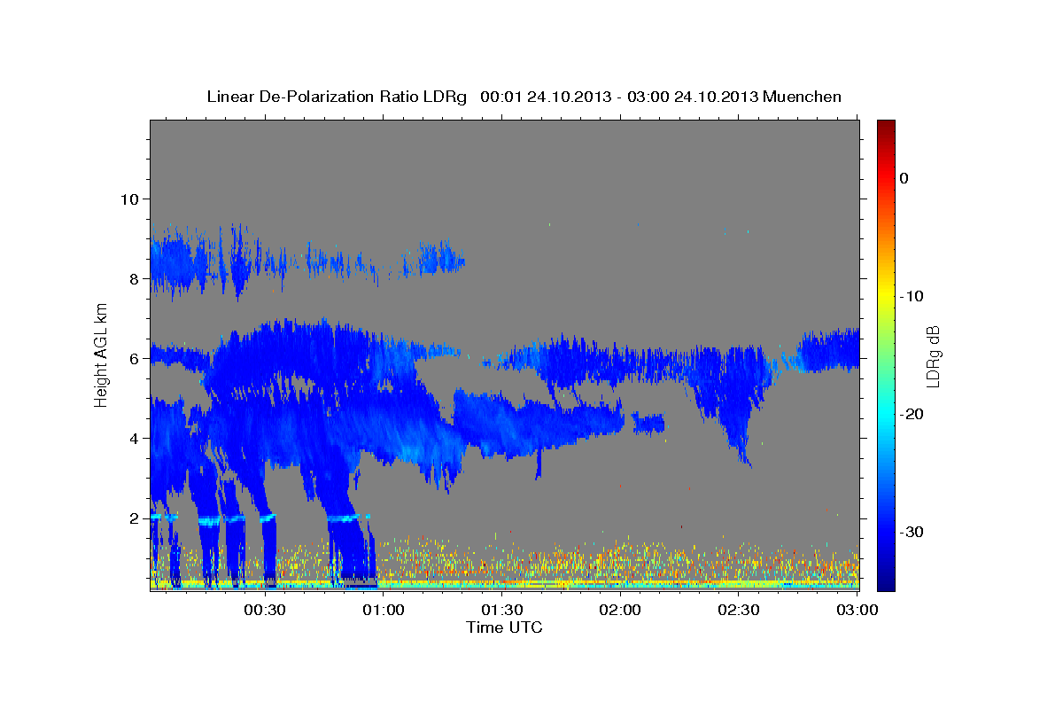The image size is (1063, 709).
Task: Click the yellow band of the colorbar
Action: click(885, 296)
